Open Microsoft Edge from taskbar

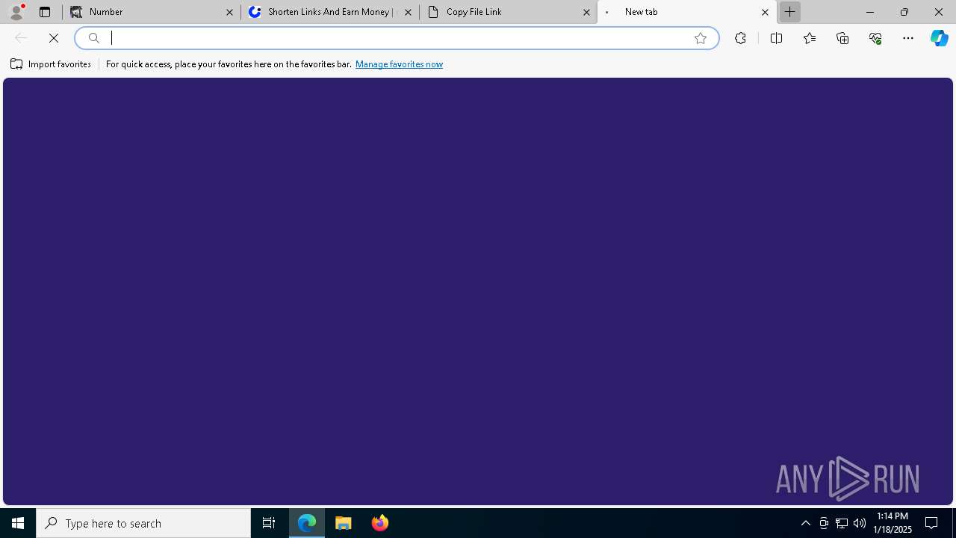pyautogui.click(x=307, y=523)
